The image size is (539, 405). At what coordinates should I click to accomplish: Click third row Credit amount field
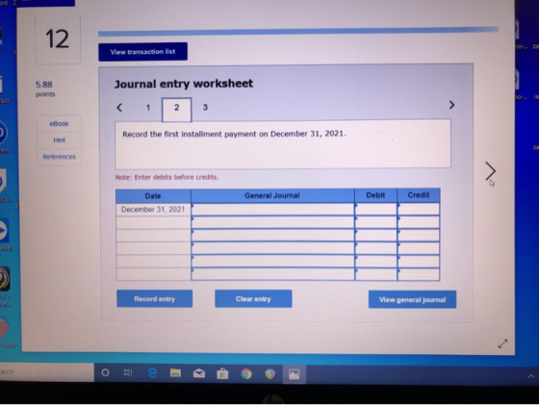pos(419,236)
